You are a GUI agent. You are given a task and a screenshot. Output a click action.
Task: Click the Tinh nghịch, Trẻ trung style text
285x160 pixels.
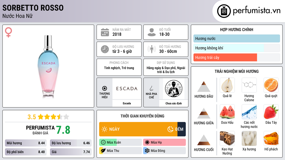coord(119,68)
